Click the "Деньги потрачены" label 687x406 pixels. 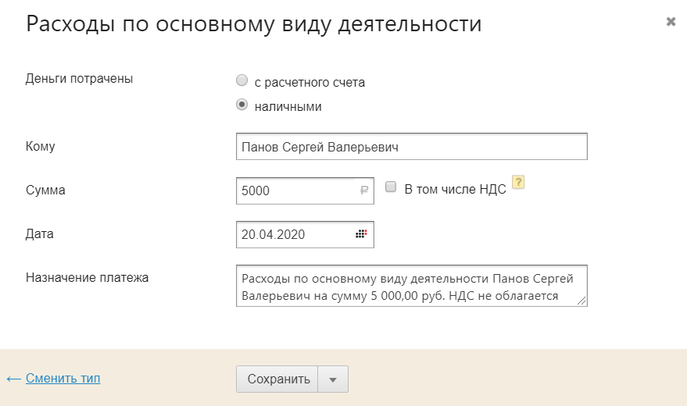coord(79,78)
